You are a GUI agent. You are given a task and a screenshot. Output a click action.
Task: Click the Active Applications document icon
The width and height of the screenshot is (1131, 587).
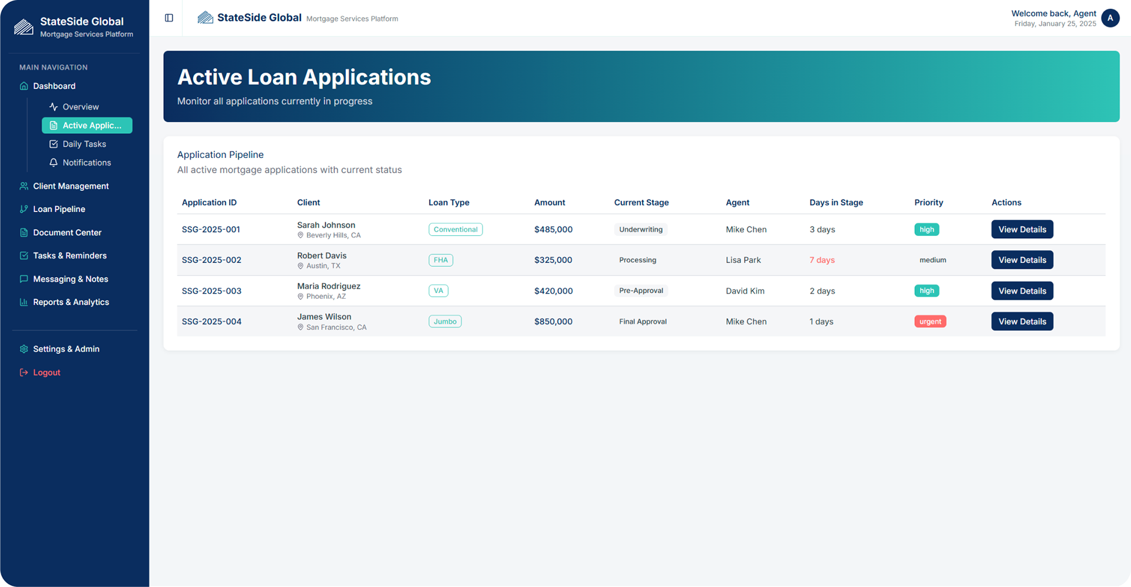click(54, 126)
